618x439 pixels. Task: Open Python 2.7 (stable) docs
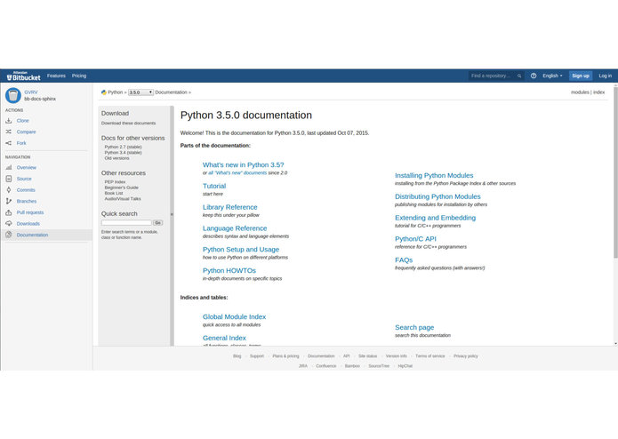[x=123, y=147]
